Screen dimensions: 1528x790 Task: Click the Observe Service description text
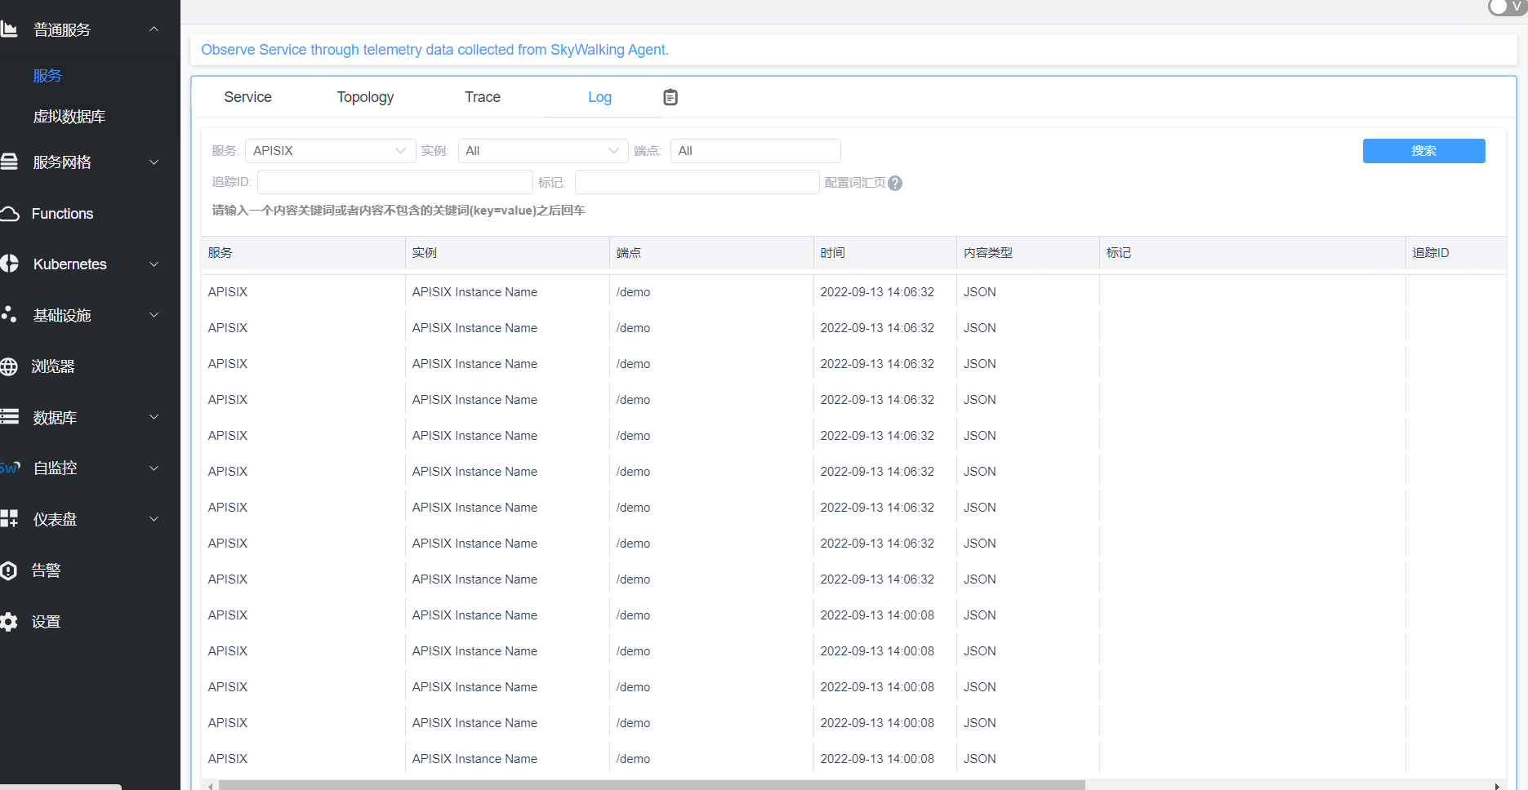pyautogui.click(x=434, y=50)
